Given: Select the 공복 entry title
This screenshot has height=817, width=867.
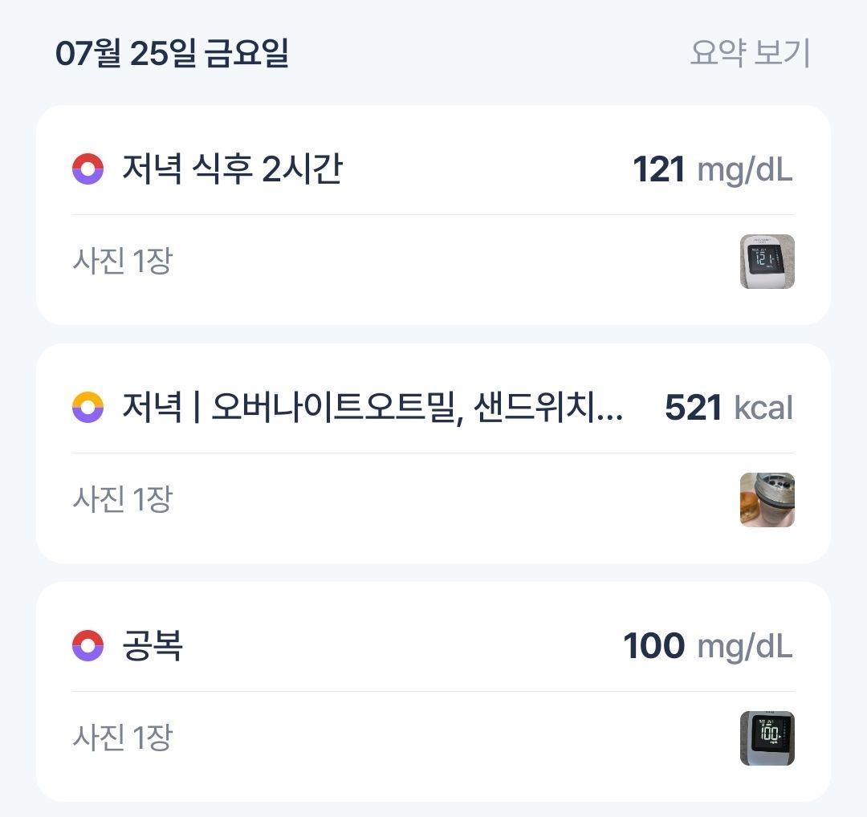Looking at the screenshot, I should pyautogui.click(x=152, y=645).
